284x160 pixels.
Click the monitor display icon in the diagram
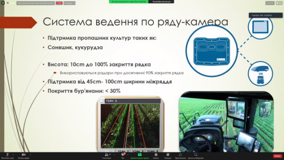click(260, 27)
